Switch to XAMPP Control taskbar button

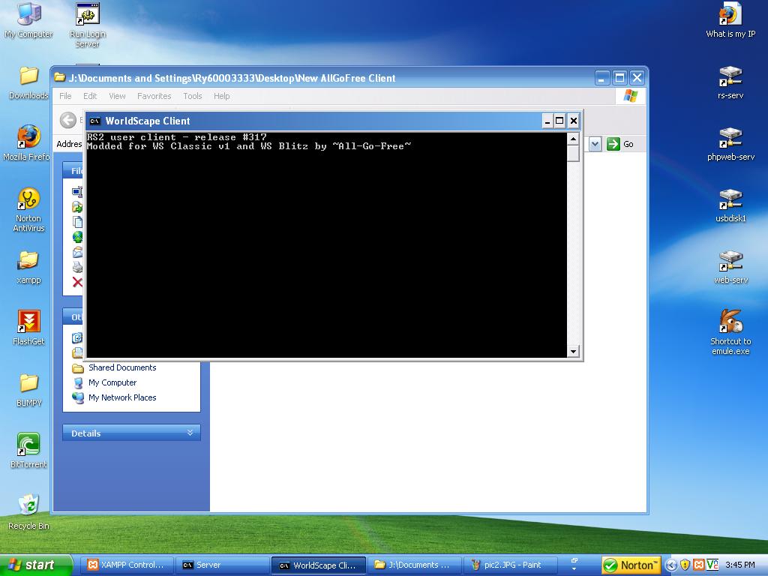(x=127, y=565)
